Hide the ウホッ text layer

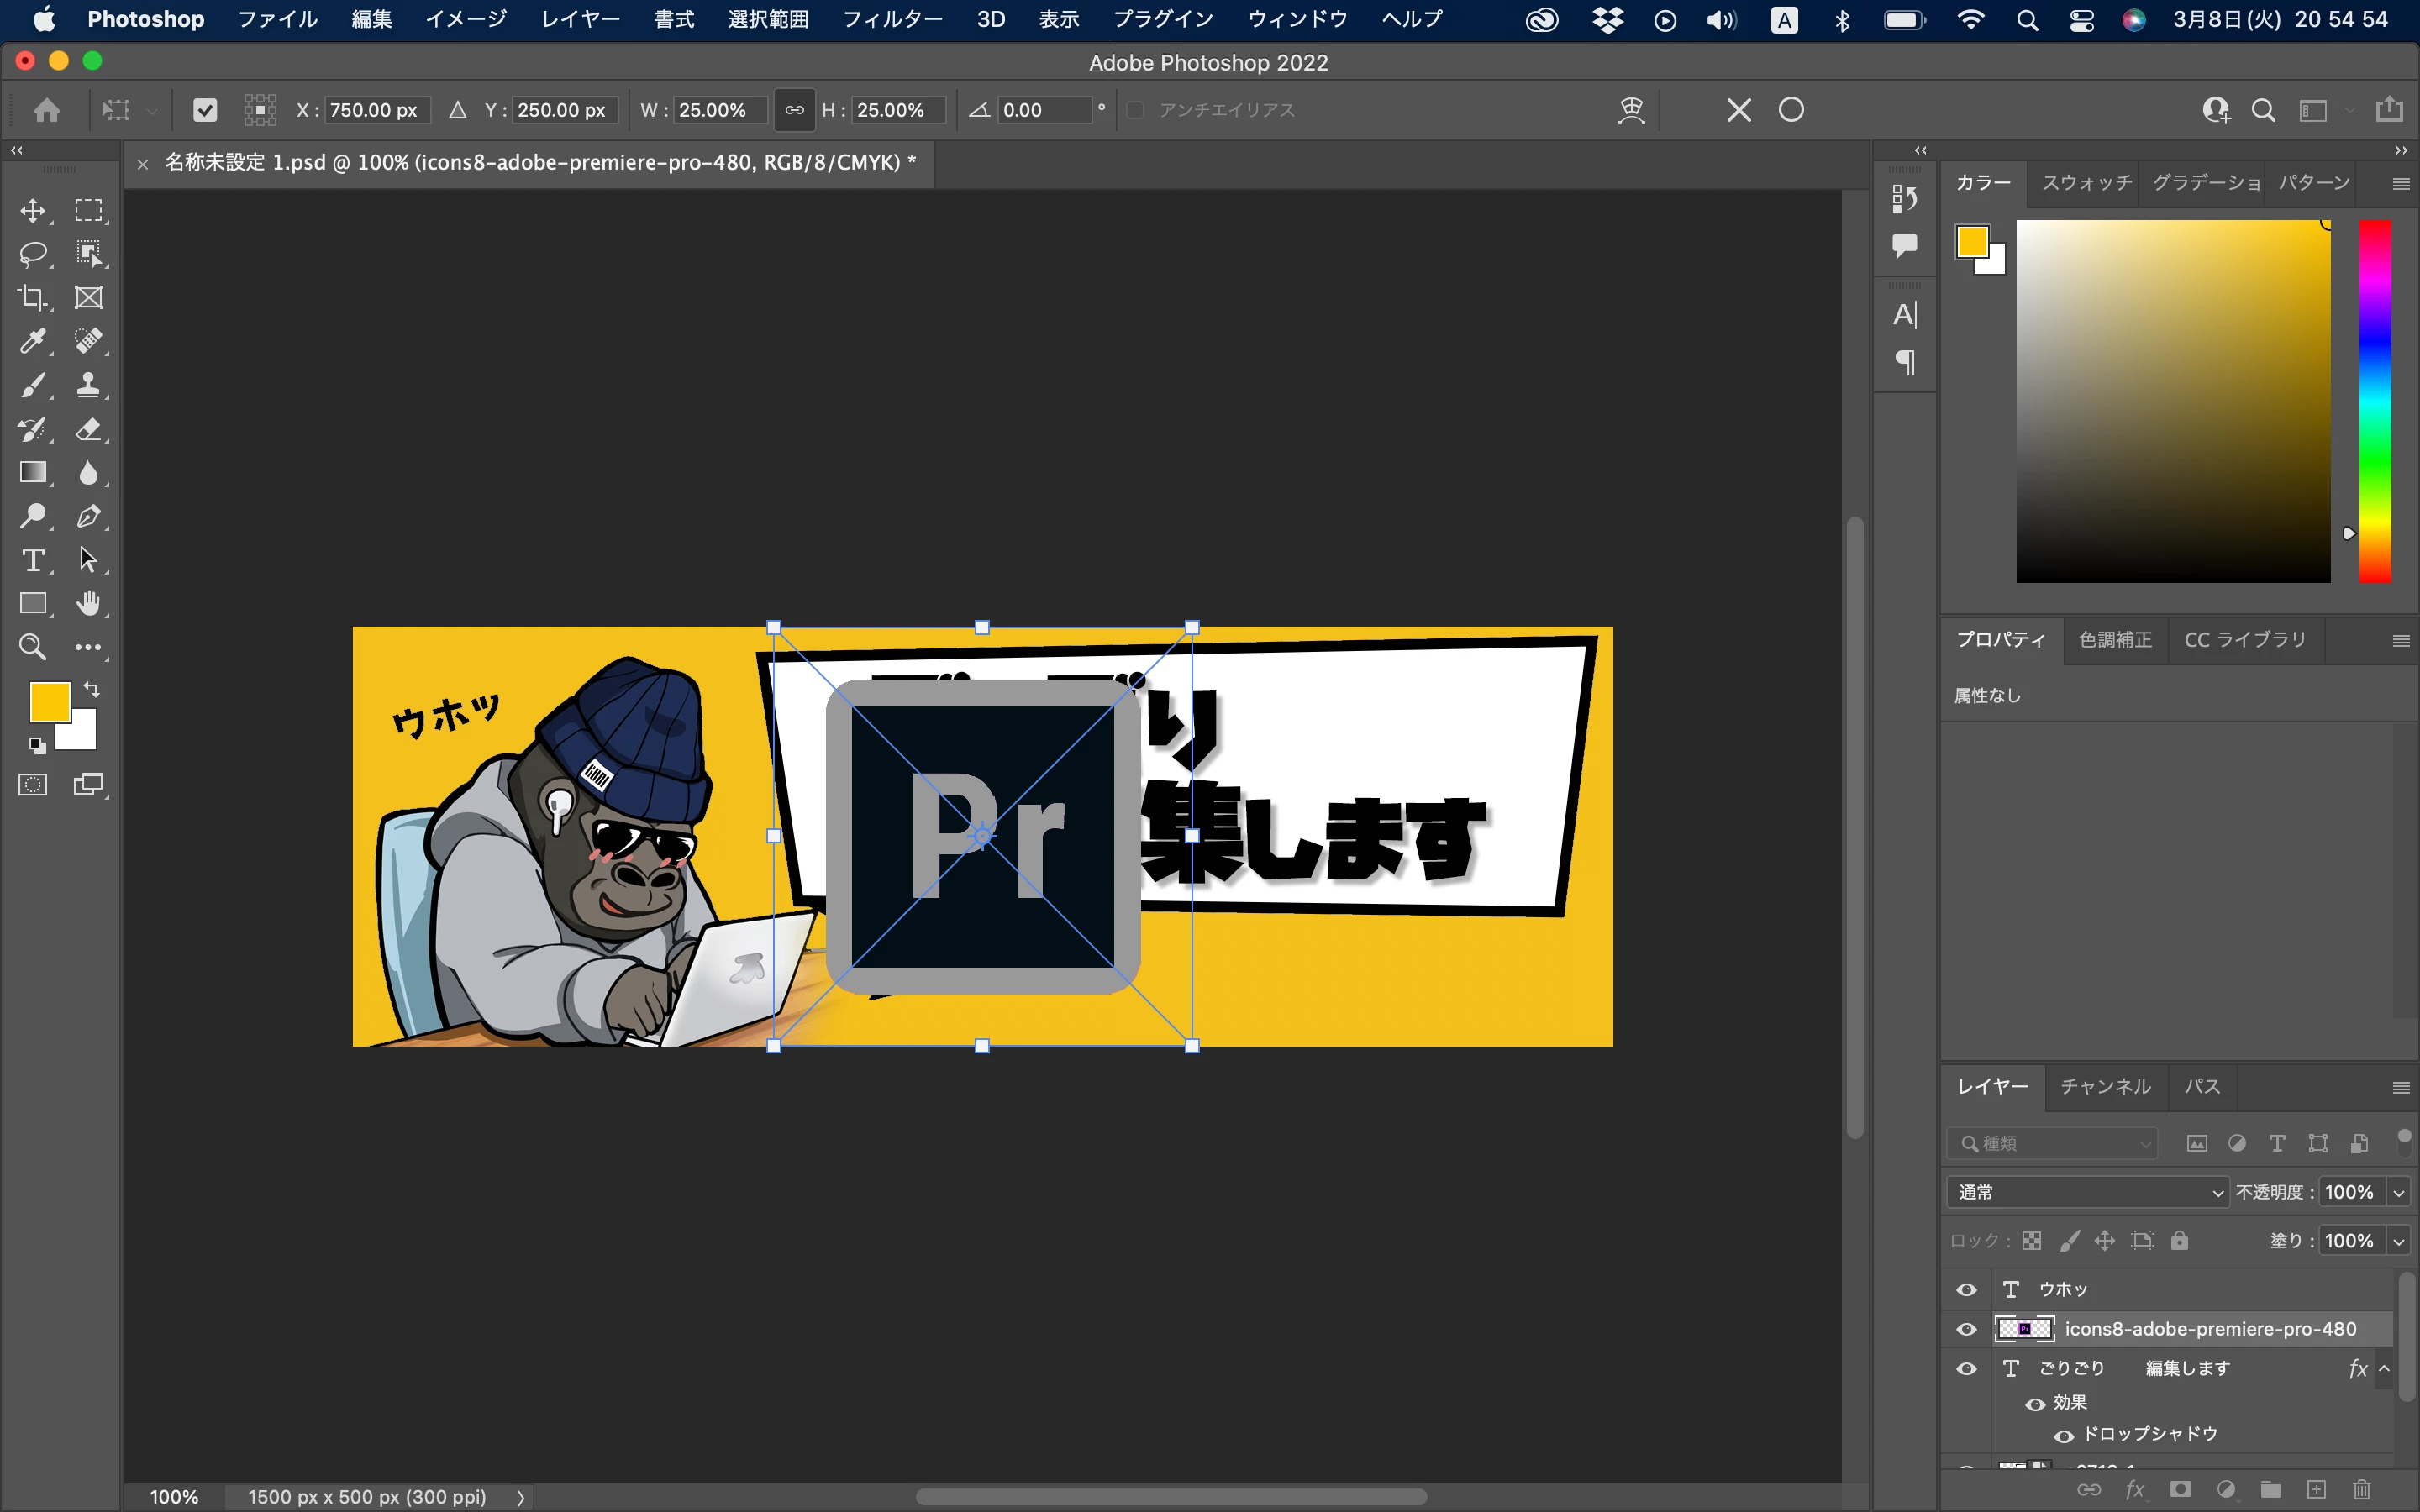click(x=1966, y=1289)
